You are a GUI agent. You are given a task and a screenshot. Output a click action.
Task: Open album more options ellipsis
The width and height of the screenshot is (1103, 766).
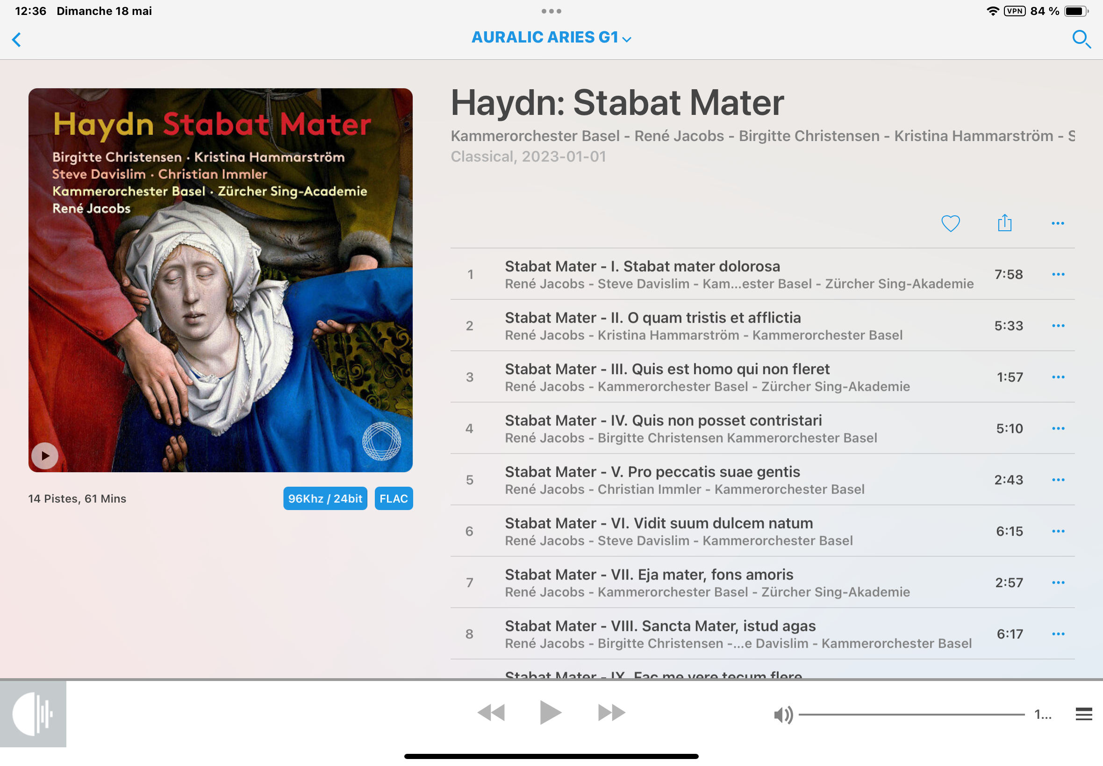click(1058, 223)
